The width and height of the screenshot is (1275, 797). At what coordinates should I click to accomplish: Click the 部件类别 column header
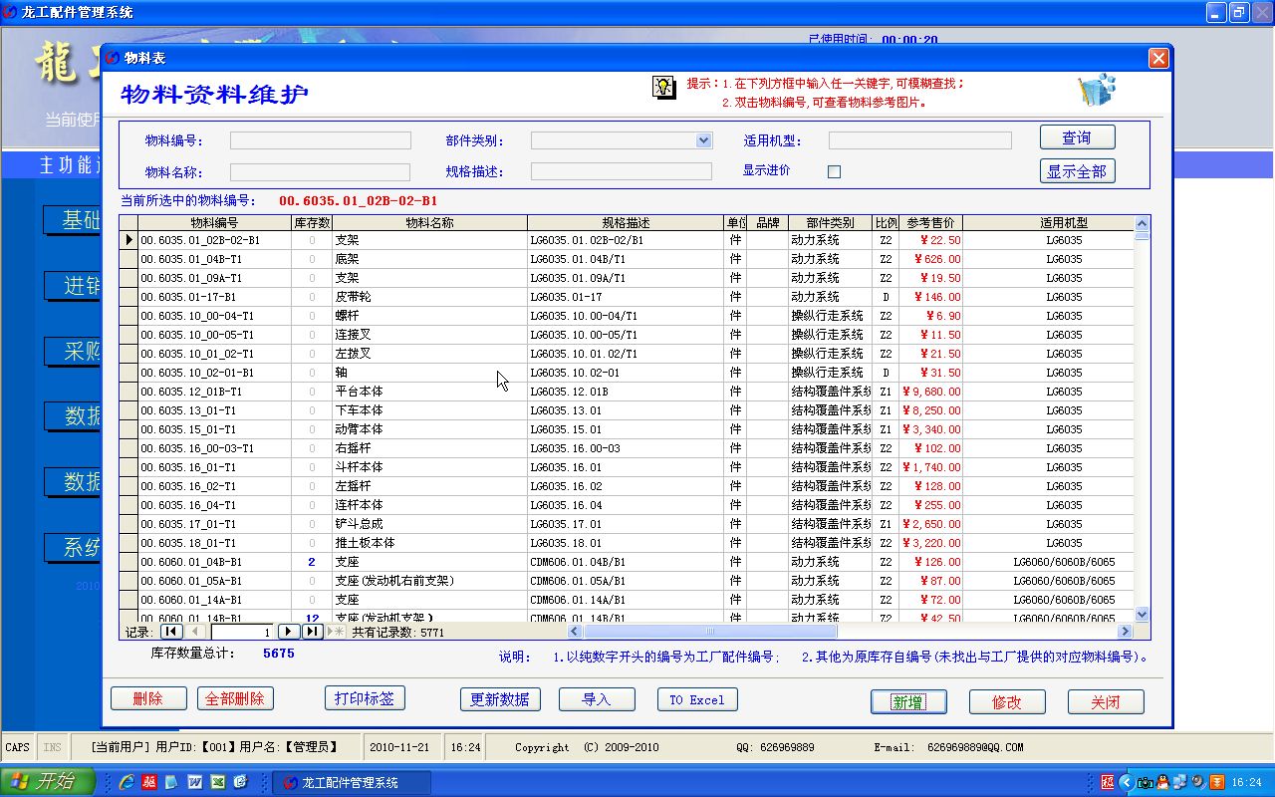[830, 222]
